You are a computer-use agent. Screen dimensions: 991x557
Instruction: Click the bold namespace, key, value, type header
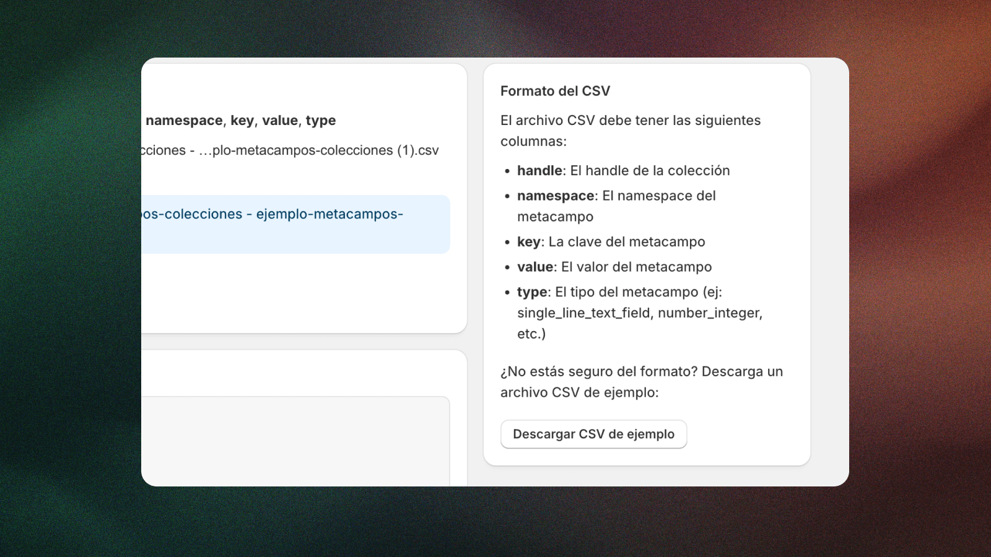[x=240, y=120]
